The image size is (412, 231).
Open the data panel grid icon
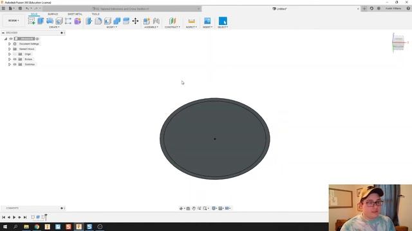coord(3,8)
